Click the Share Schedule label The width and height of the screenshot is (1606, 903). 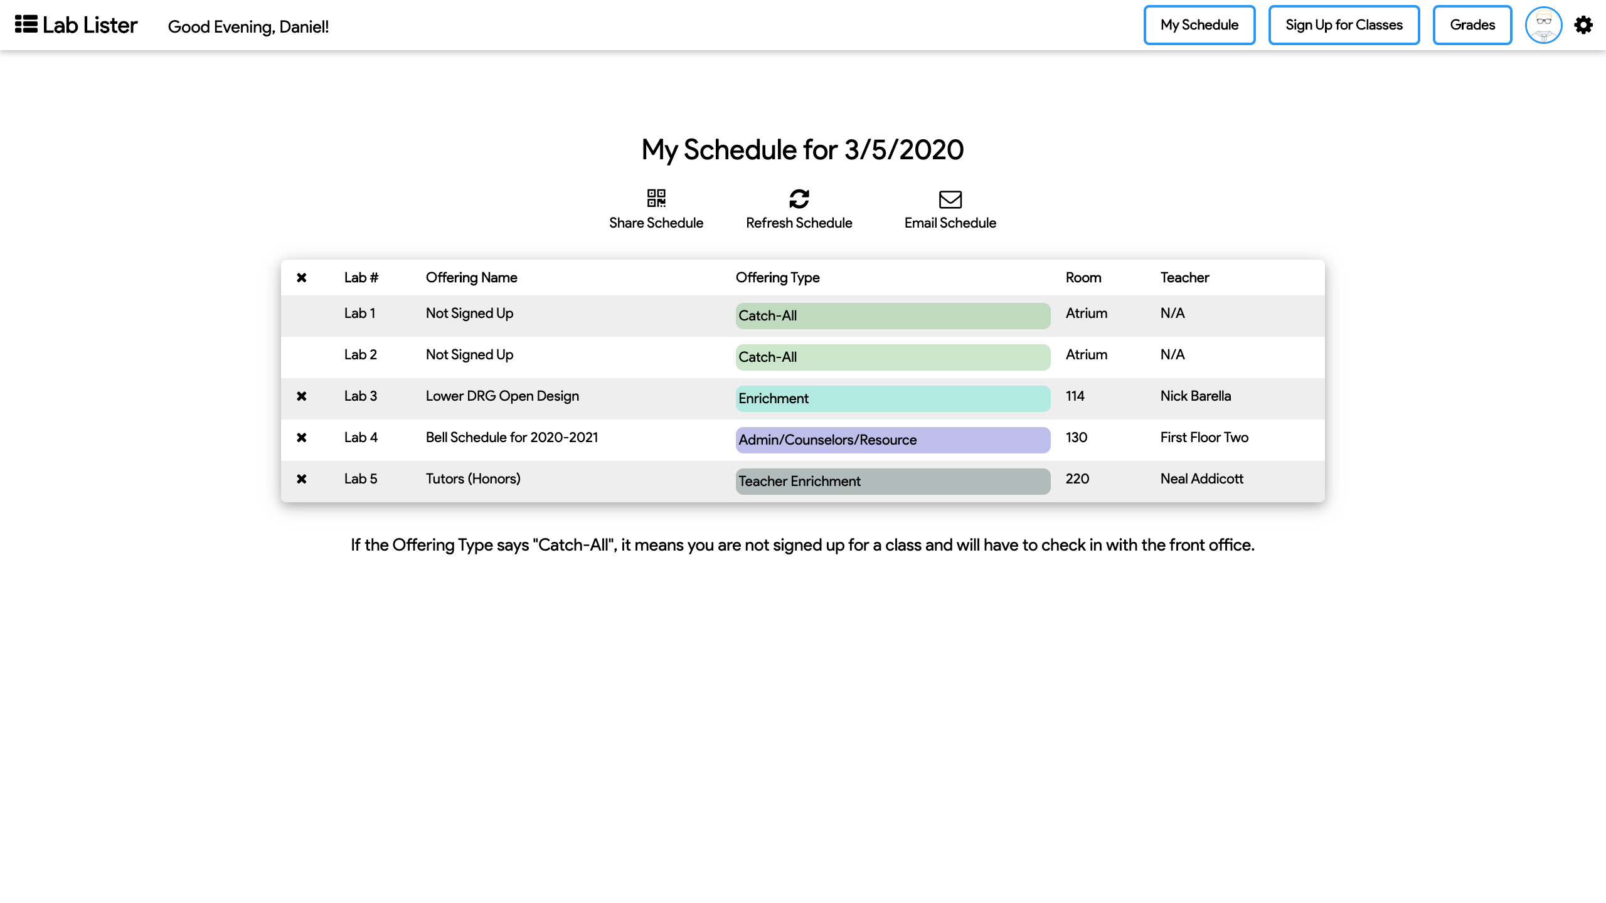pos(656,223)
